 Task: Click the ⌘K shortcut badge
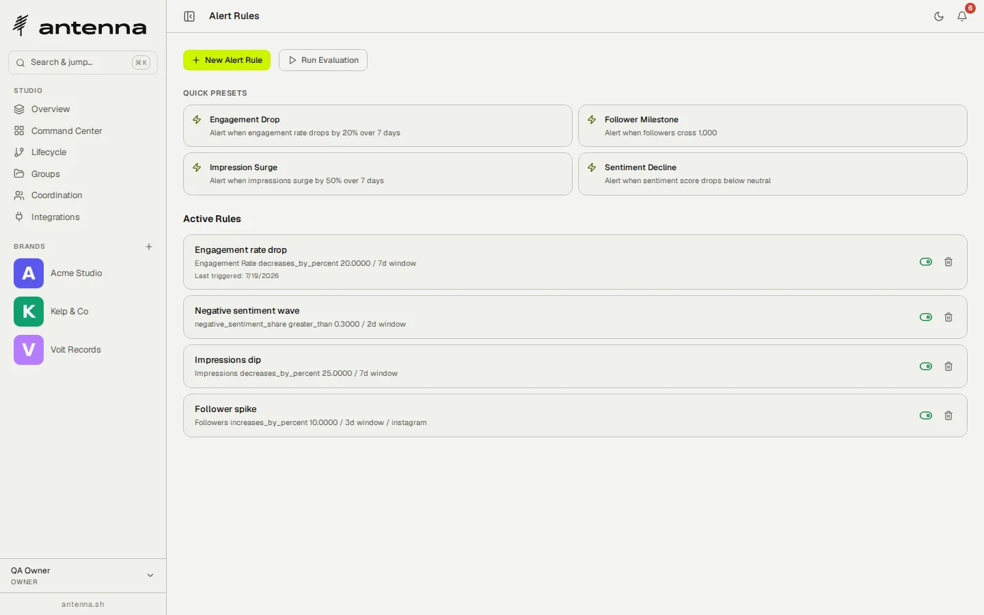coord(141,62)
